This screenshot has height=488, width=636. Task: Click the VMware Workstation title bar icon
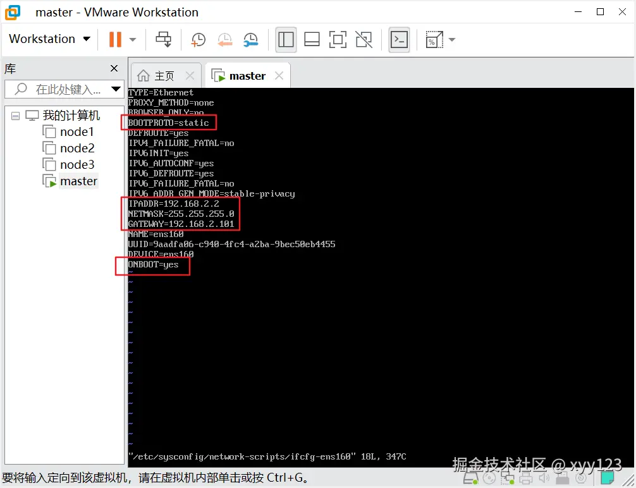click(x=13, y=12)
